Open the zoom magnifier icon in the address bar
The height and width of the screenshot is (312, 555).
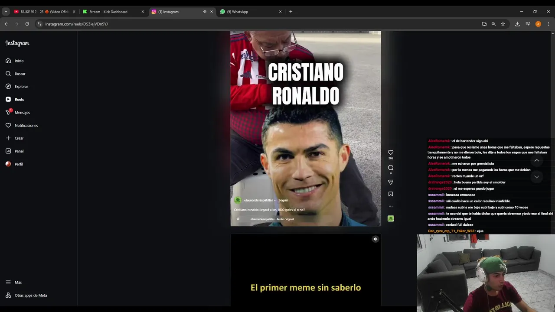point(493,24)
